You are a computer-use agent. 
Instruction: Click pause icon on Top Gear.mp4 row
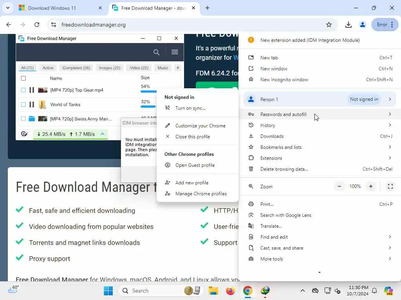(32, 90)
